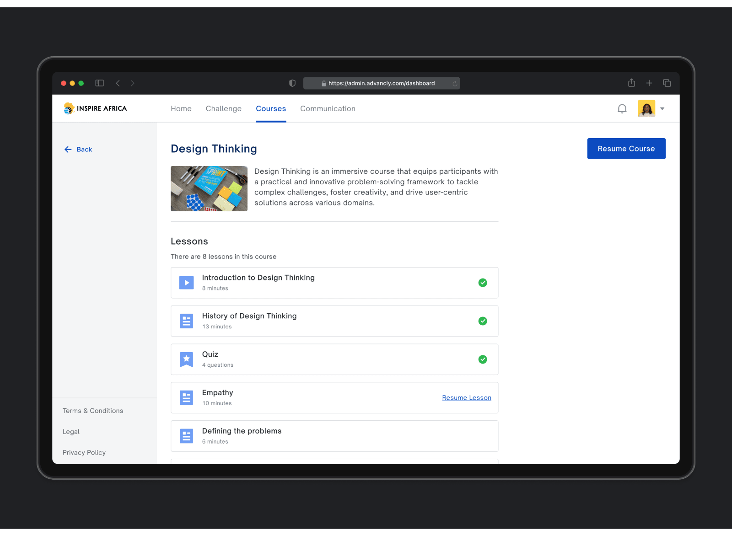Click the '10 minutes' duration text

(217, 403)
